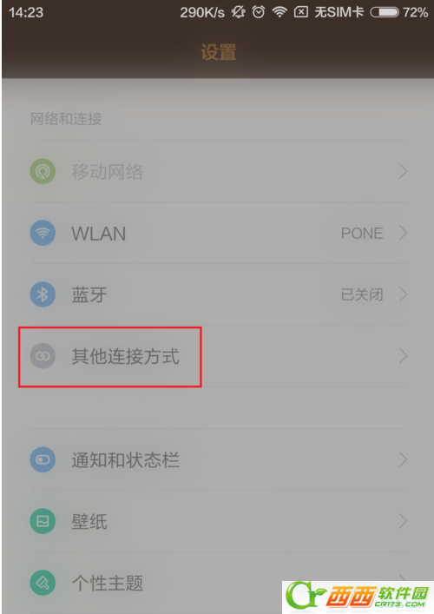
Task: Open 通知和状态栏 settings entry
Action: click(x=219, y=459)
